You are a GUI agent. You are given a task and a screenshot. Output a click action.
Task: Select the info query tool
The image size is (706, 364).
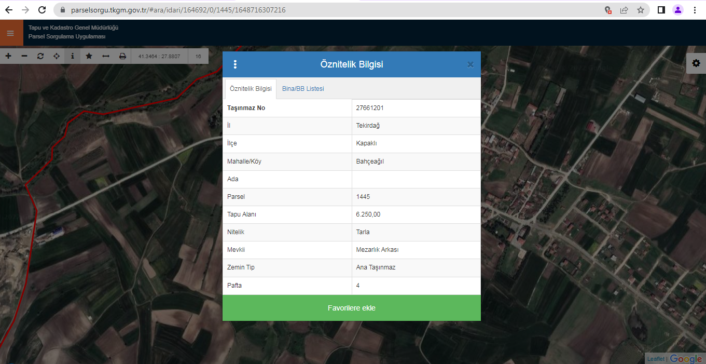(72, 56)
